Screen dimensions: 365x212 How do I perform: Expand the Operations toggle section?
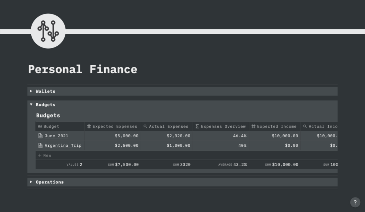pos(31,182)
